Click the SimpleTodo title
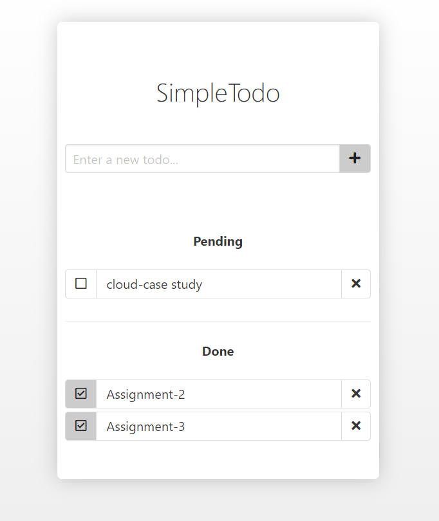 tap(218, 93)
